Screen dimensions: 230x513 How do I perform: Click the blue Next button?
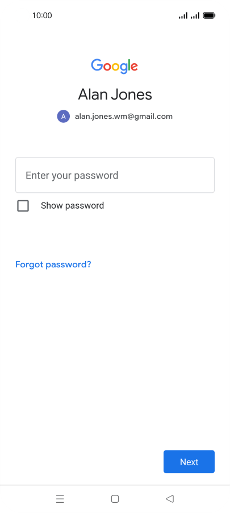click(189, 462)
